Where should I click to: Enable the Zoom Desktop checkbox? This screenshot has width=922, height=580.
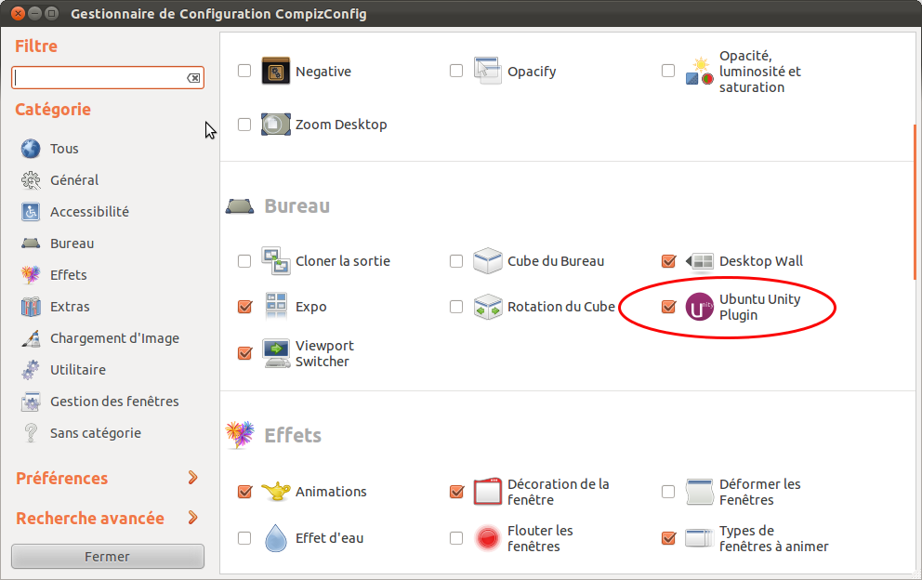[x=244, y=125]
